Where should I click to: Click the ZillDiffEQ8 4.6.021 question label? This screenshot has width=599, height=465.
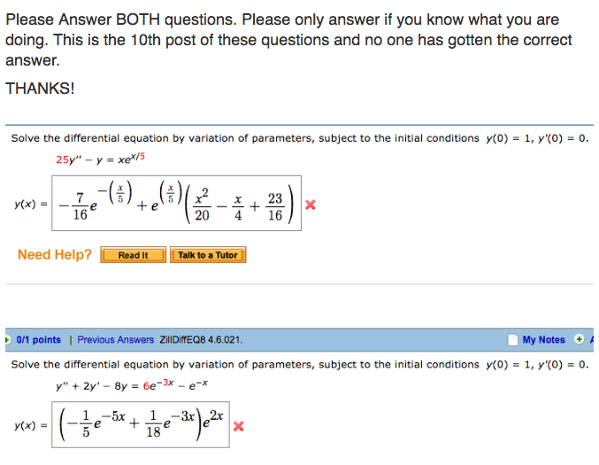point(201,339)
